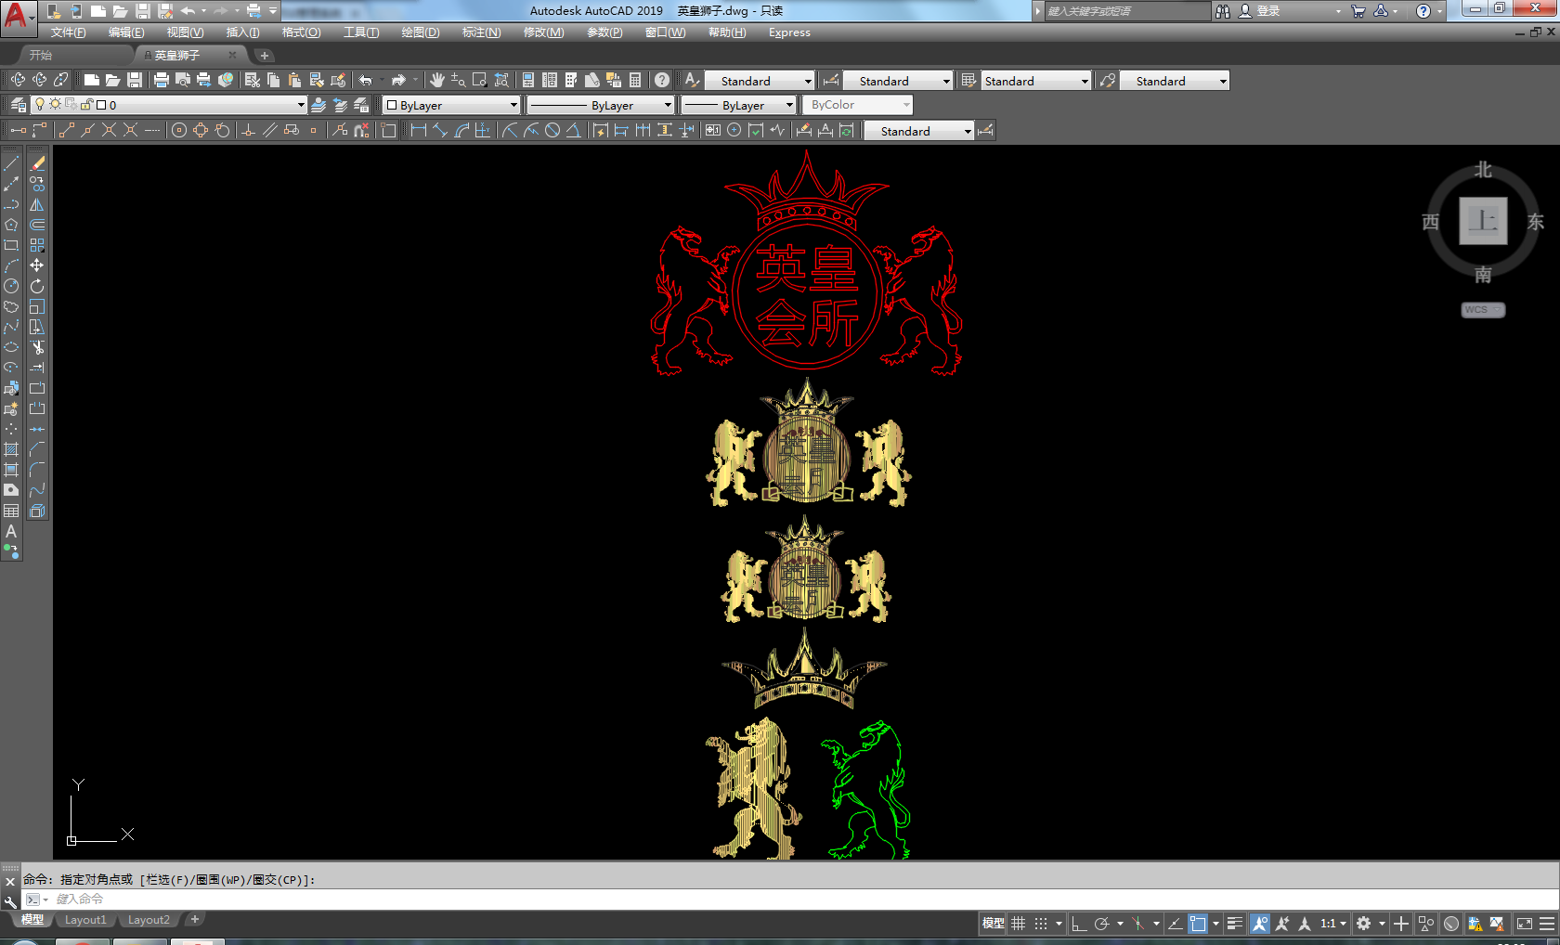Toggle hardware acceleration circle icon
Screen dimensions: 1560x945
(1451, 924)
